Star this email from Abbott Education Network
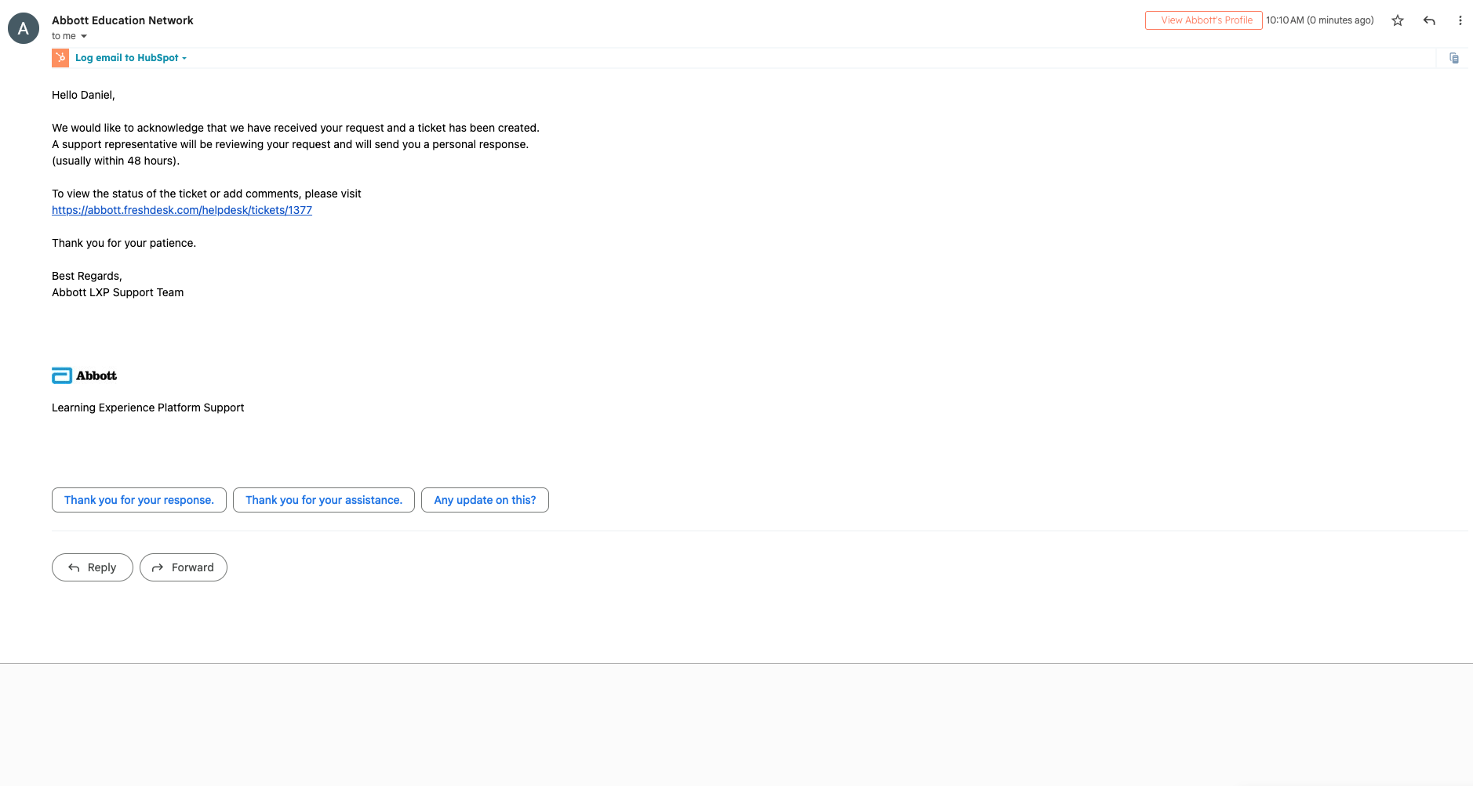Screen dimensions: 1473x786 (1398, 20)
